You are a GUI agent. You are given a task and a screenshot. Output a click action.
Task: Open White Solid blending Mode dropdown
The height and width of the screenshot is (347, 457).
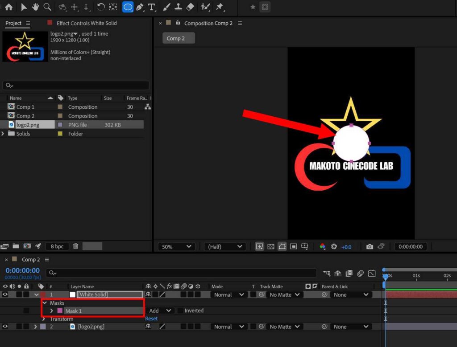pyautogui.click(x=229, y=294)
